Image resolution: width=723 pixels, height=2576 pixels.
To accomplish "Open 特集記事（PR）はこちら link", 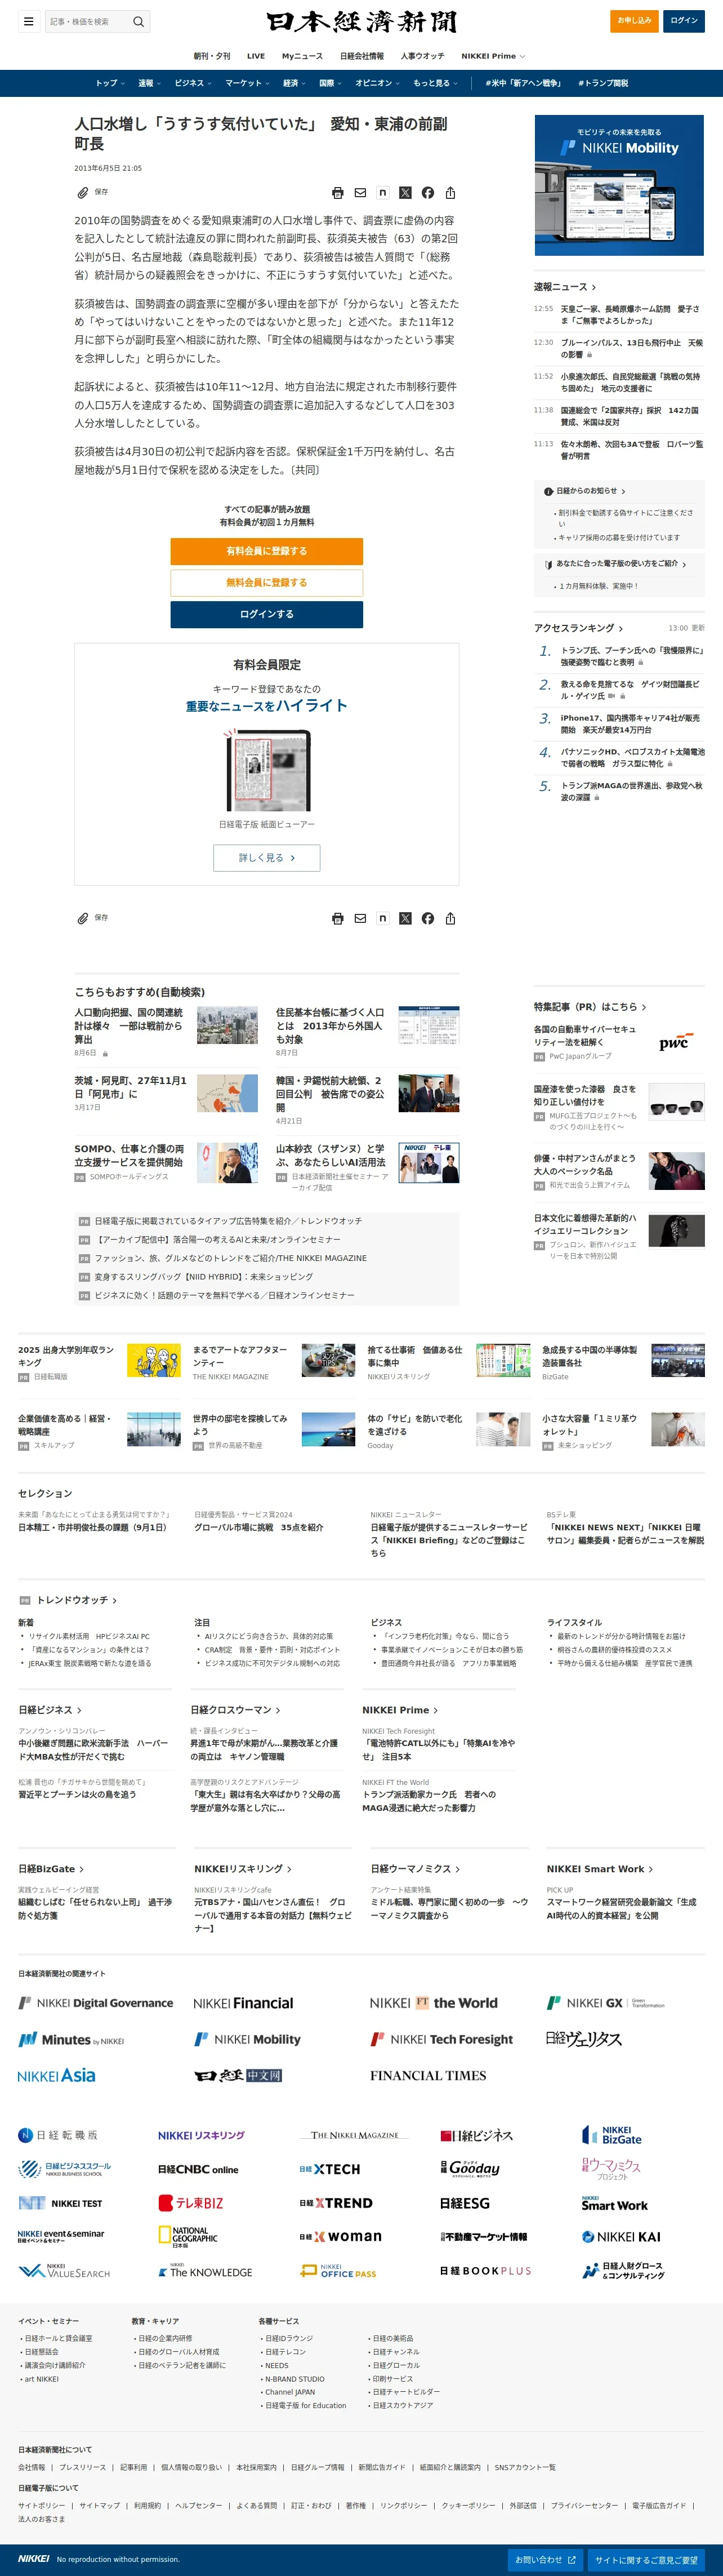I will tap(589, 1007).
